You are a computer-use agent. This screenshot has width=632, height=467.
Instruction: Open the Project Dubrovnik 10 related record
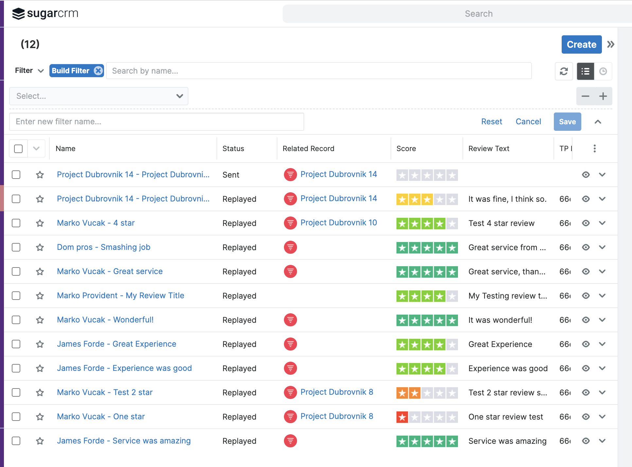coord(339,223)
